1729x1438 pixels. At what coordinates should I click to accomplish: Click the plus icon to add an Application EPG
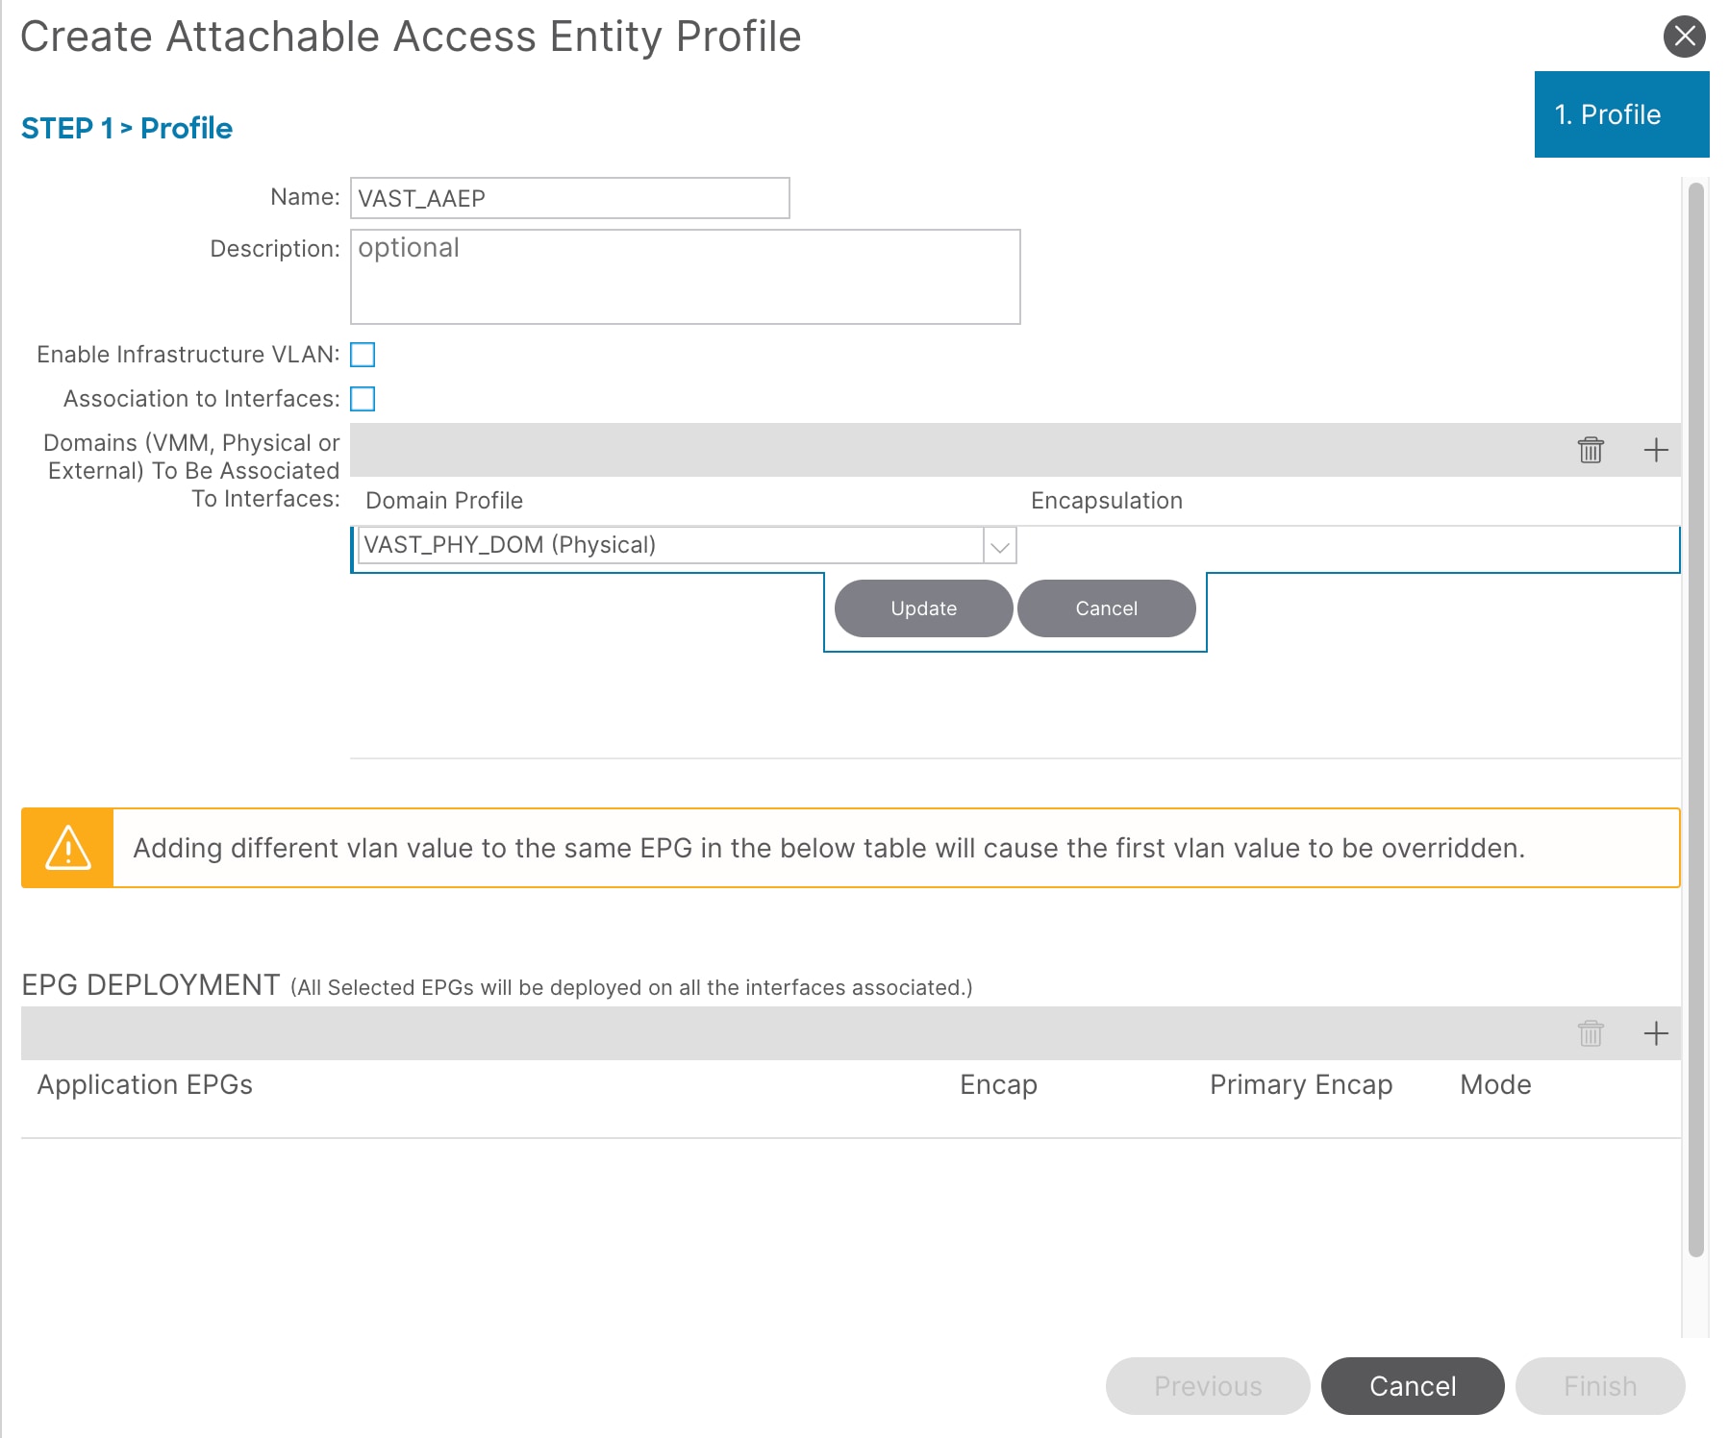point(1655,1033)
